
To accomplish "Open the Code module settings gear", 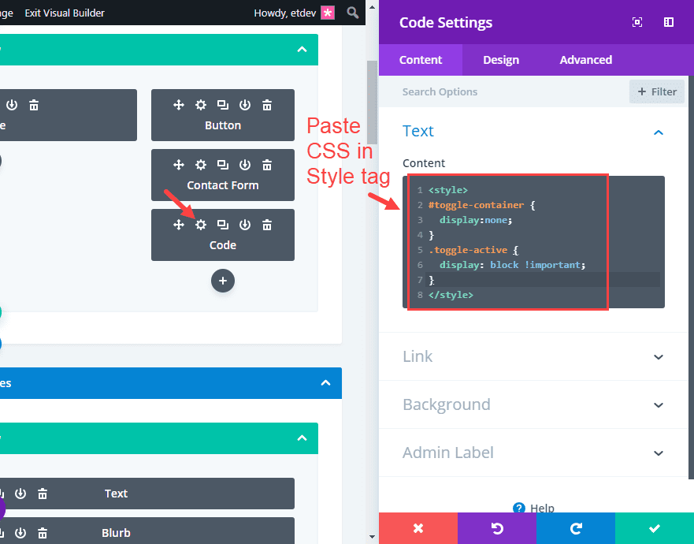I will 200,224.
